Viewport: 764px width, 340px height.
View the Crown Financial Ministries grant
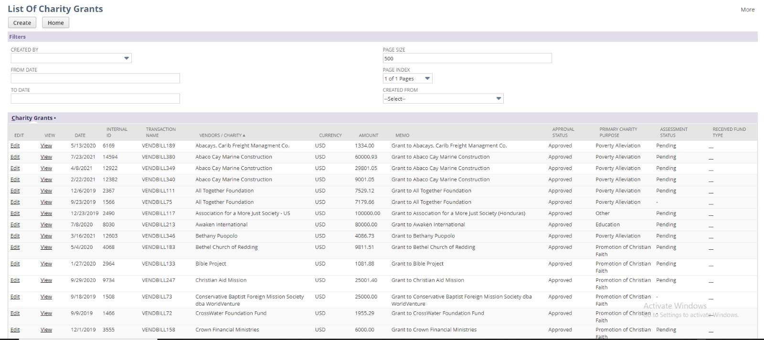tap(46, 330)
